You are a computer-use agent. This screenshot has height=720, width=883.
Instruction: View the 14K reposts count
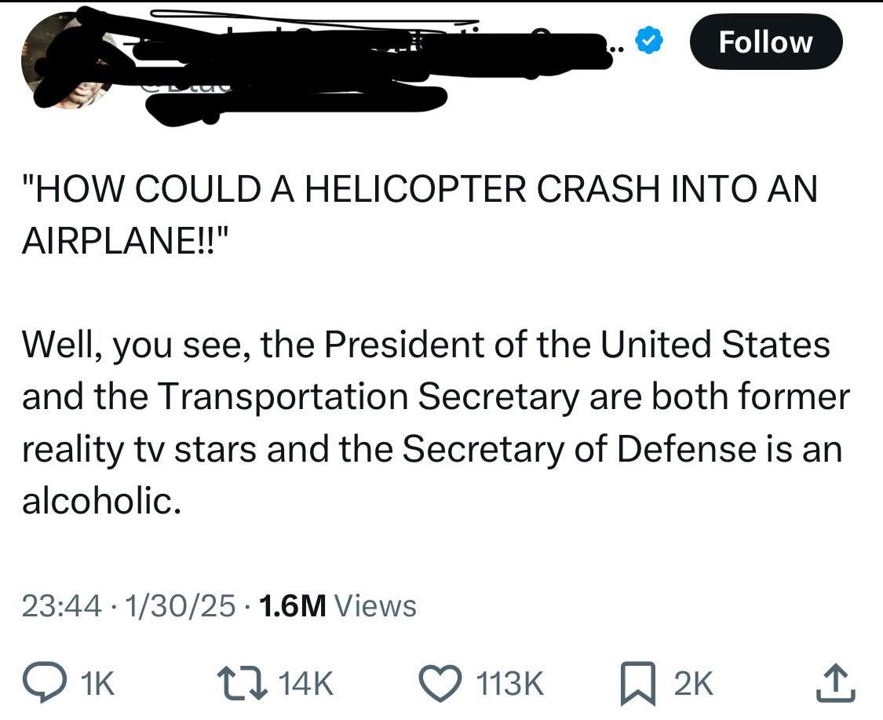pyautogui.click(x=306, y=684)
